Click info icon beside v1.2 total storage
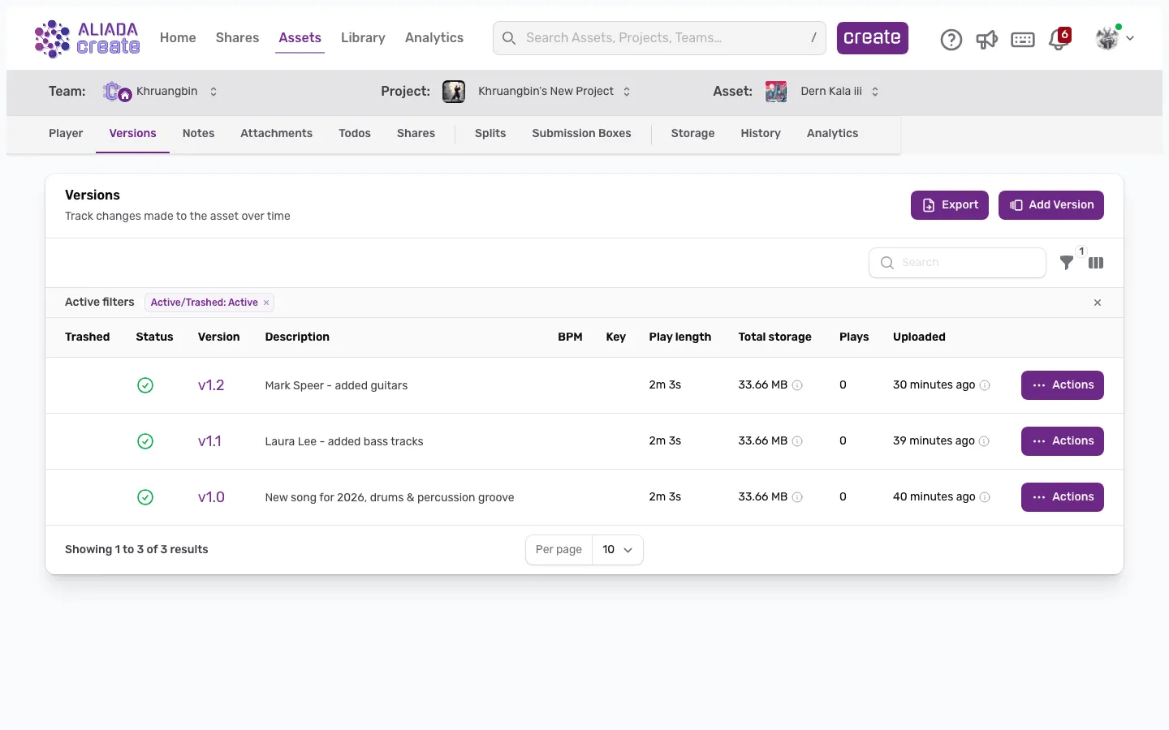The height and width of the screenshot is (730, 1169). coord(797,385)
